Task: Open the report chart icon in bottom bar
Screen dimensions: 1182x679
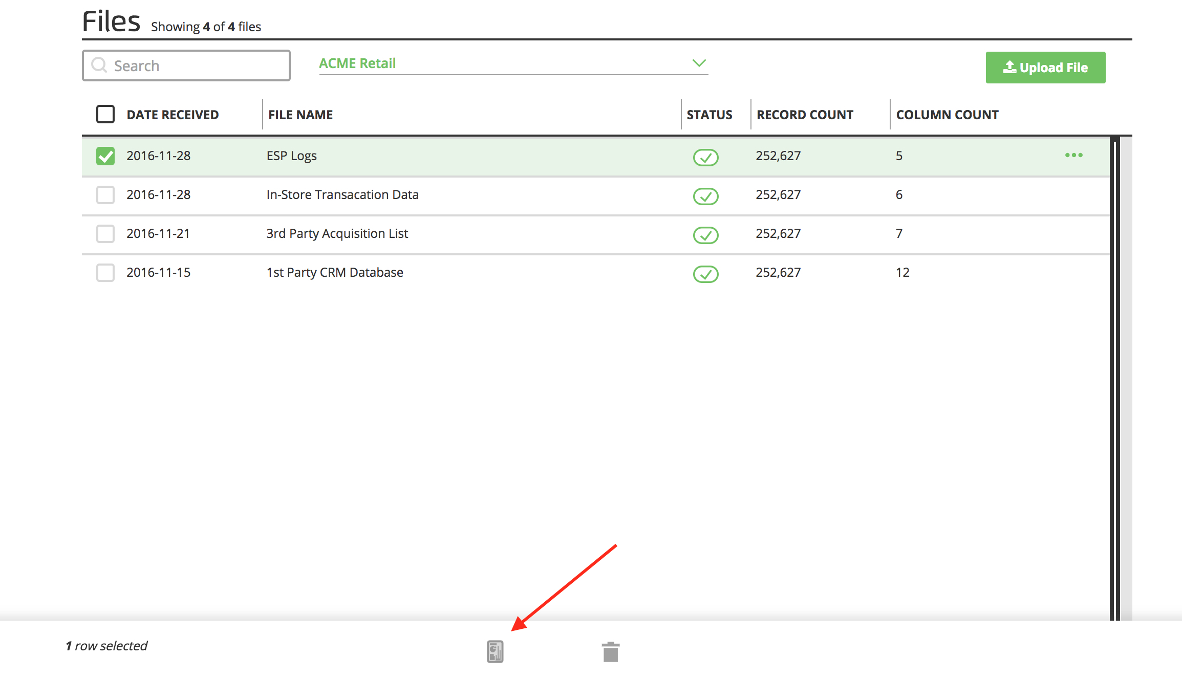Action: tap(495, 651)
